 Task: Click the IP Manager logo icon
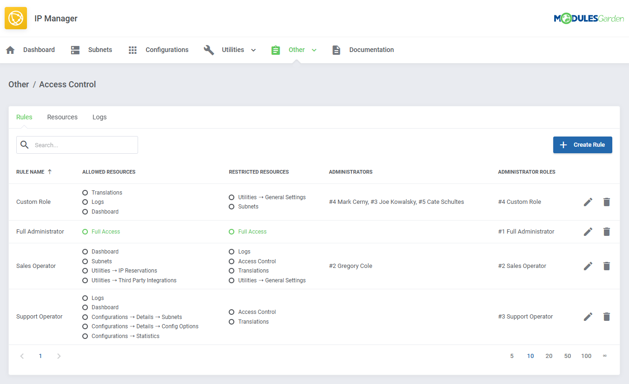pos(15,19)
